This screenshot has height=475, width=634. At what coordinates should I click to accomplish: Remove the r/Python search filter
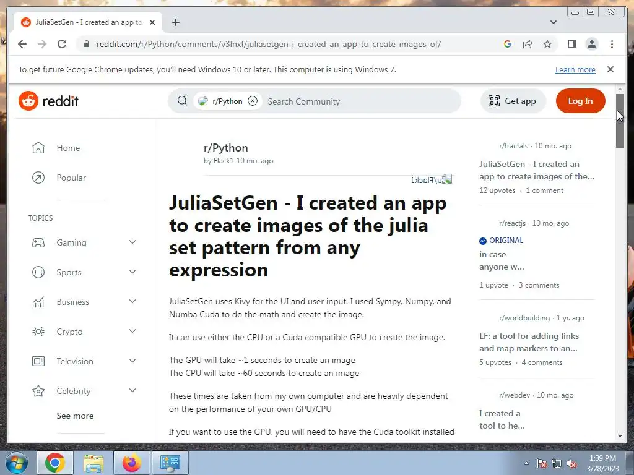click(253, 101)
